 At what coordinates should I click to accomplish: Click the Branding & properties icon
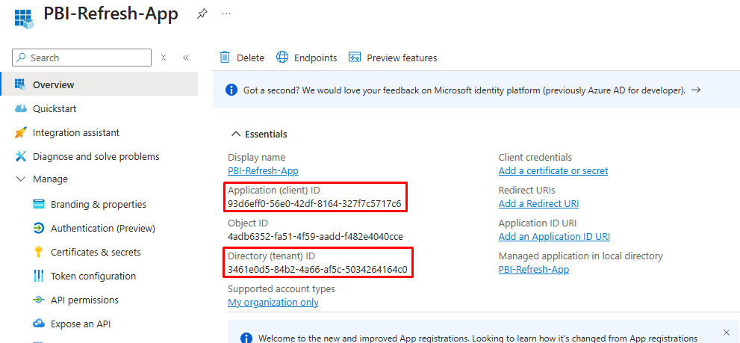(39, 204)
